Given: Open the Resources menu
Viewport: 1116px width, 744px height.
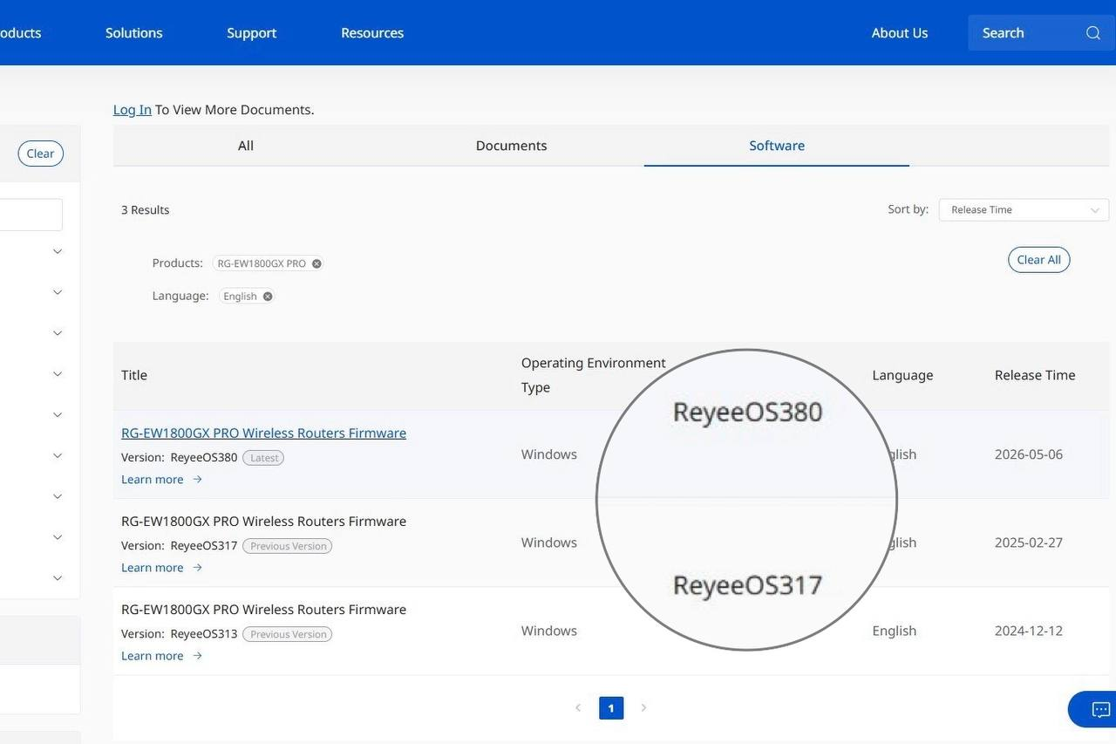Looking at the screenshot, I should point(372,33).
